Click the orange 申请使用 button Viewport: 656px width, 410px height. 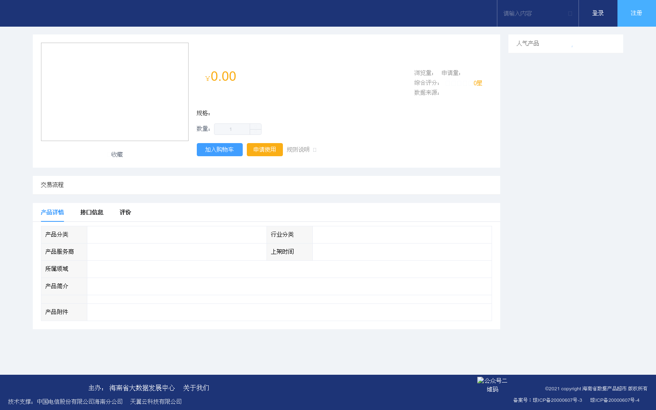pyautogui.click(x=265, y=150)
